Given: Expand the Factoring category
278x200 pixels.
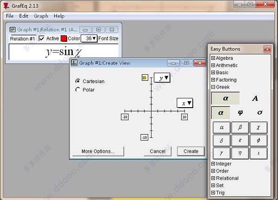Looking at the screenshot, I should pos(213,80).
